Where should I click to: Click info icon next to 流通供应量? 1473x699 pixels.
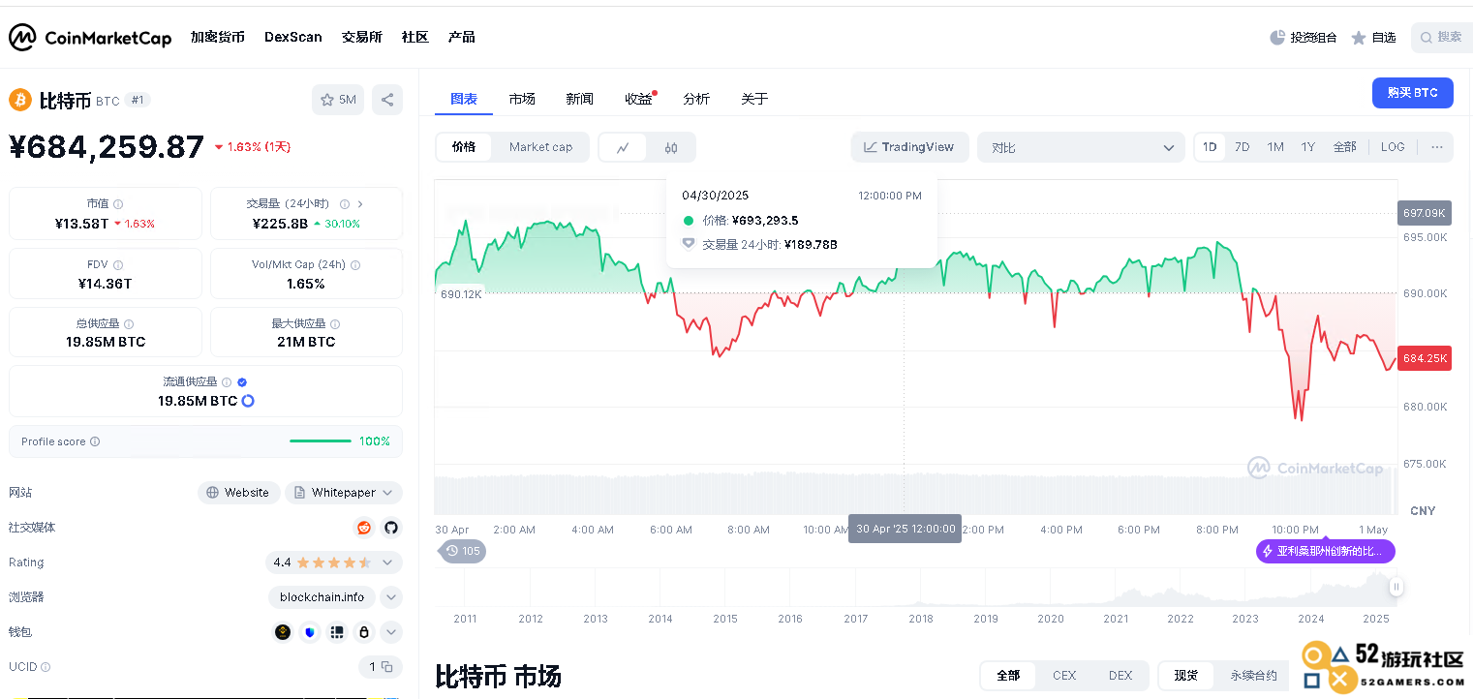[x=227, y=382]
